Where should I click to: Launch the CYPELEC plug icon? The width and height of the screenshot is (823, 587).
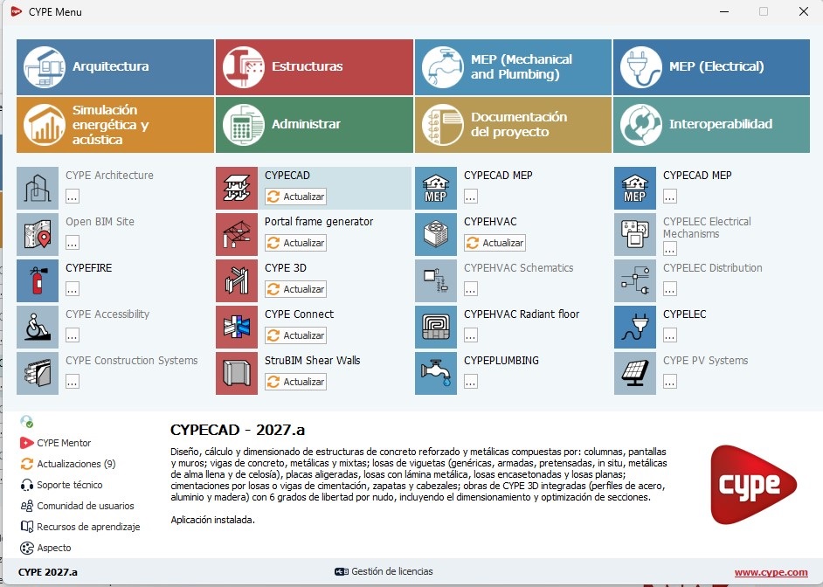pyautogui.click(x=635, y=327)
